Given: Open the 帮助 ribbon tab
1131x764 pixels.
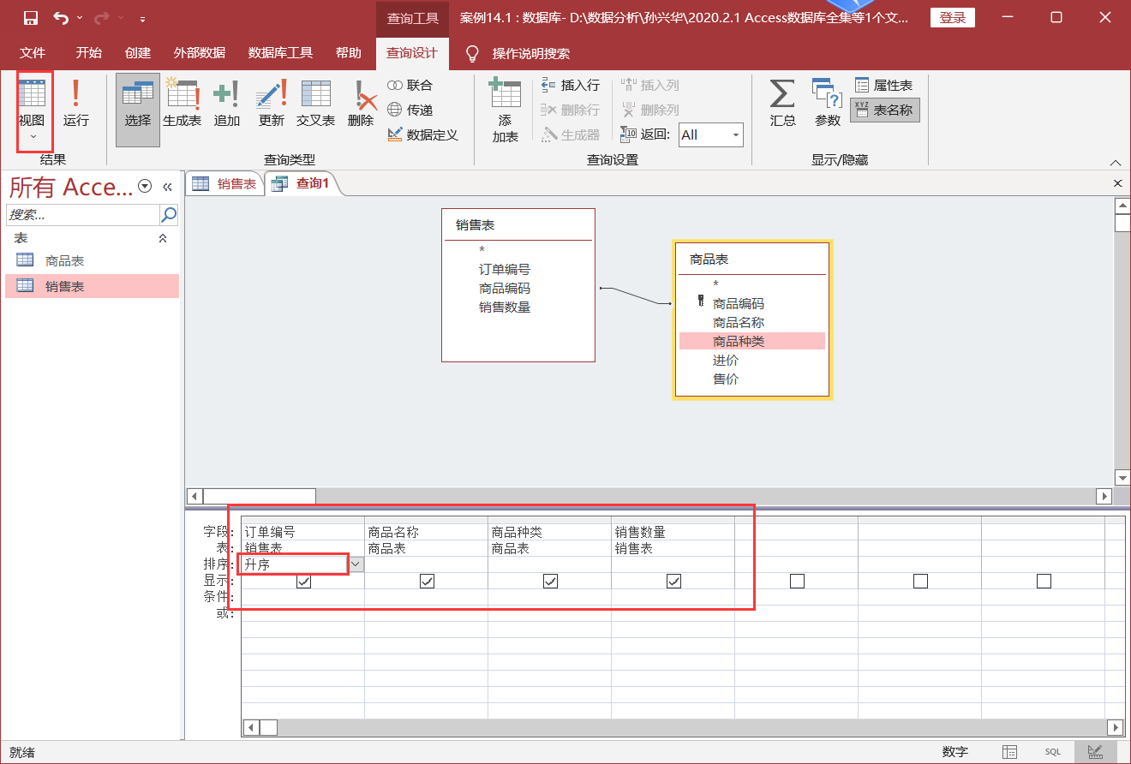Looking at the screenshot, I should coord(348,53).
